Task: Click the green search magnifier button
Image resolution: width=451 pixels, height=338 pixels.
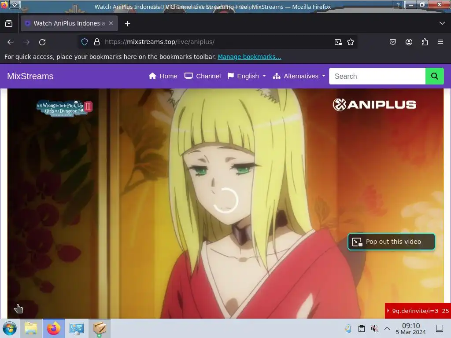Action: (x=435, y=76)
